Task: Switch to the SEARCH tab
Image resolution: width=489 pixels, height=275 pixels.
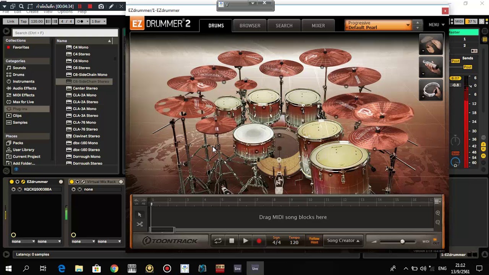Action: pos(284,26)
